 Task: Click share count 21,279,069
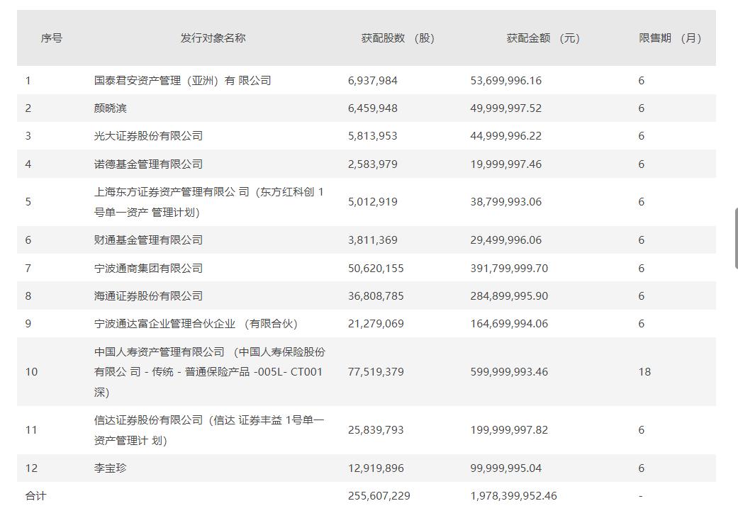376,324
